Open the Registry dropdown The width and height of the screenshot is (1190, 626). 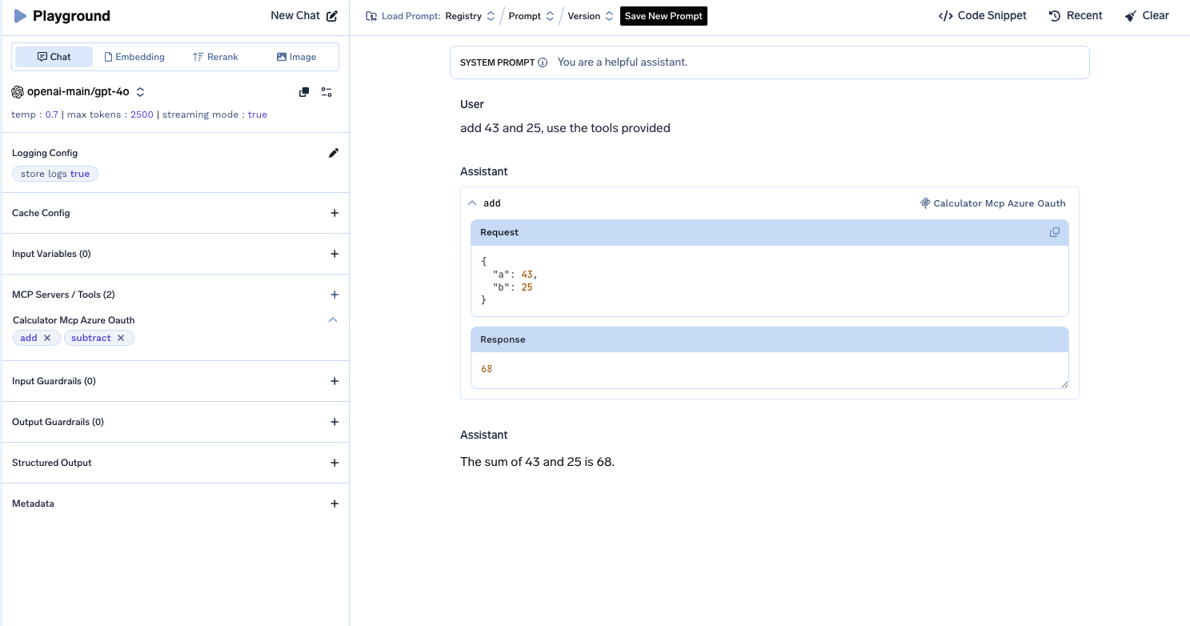471,16
